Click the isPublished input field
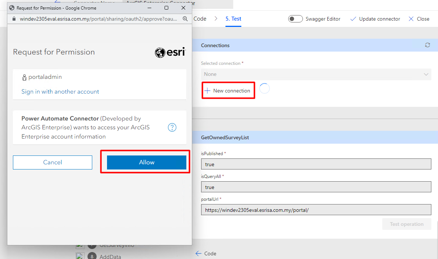This screenshot has width=438, height=259. [316, 164]
